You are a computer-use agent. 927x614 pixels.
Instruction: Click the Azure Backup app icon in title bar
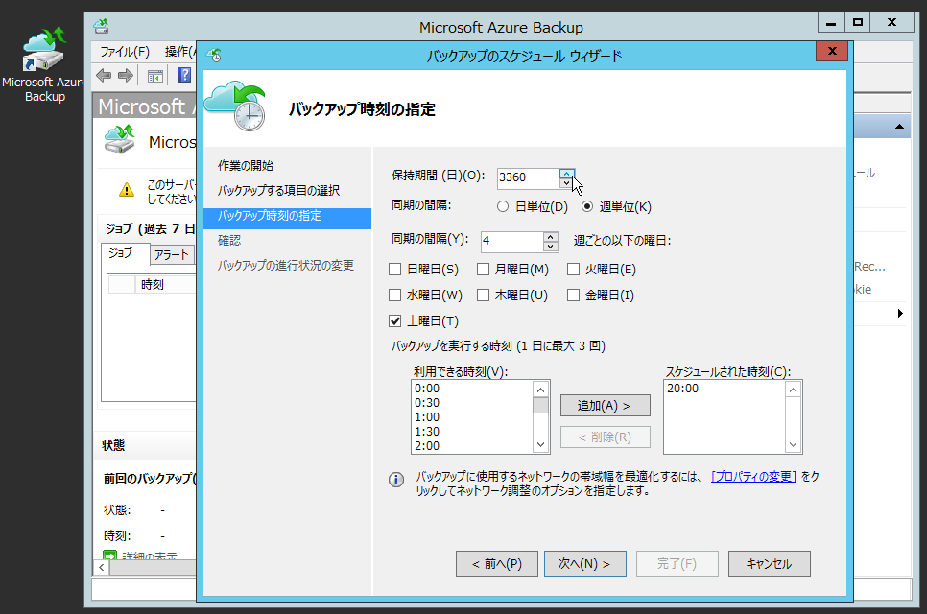pos(102,27)
